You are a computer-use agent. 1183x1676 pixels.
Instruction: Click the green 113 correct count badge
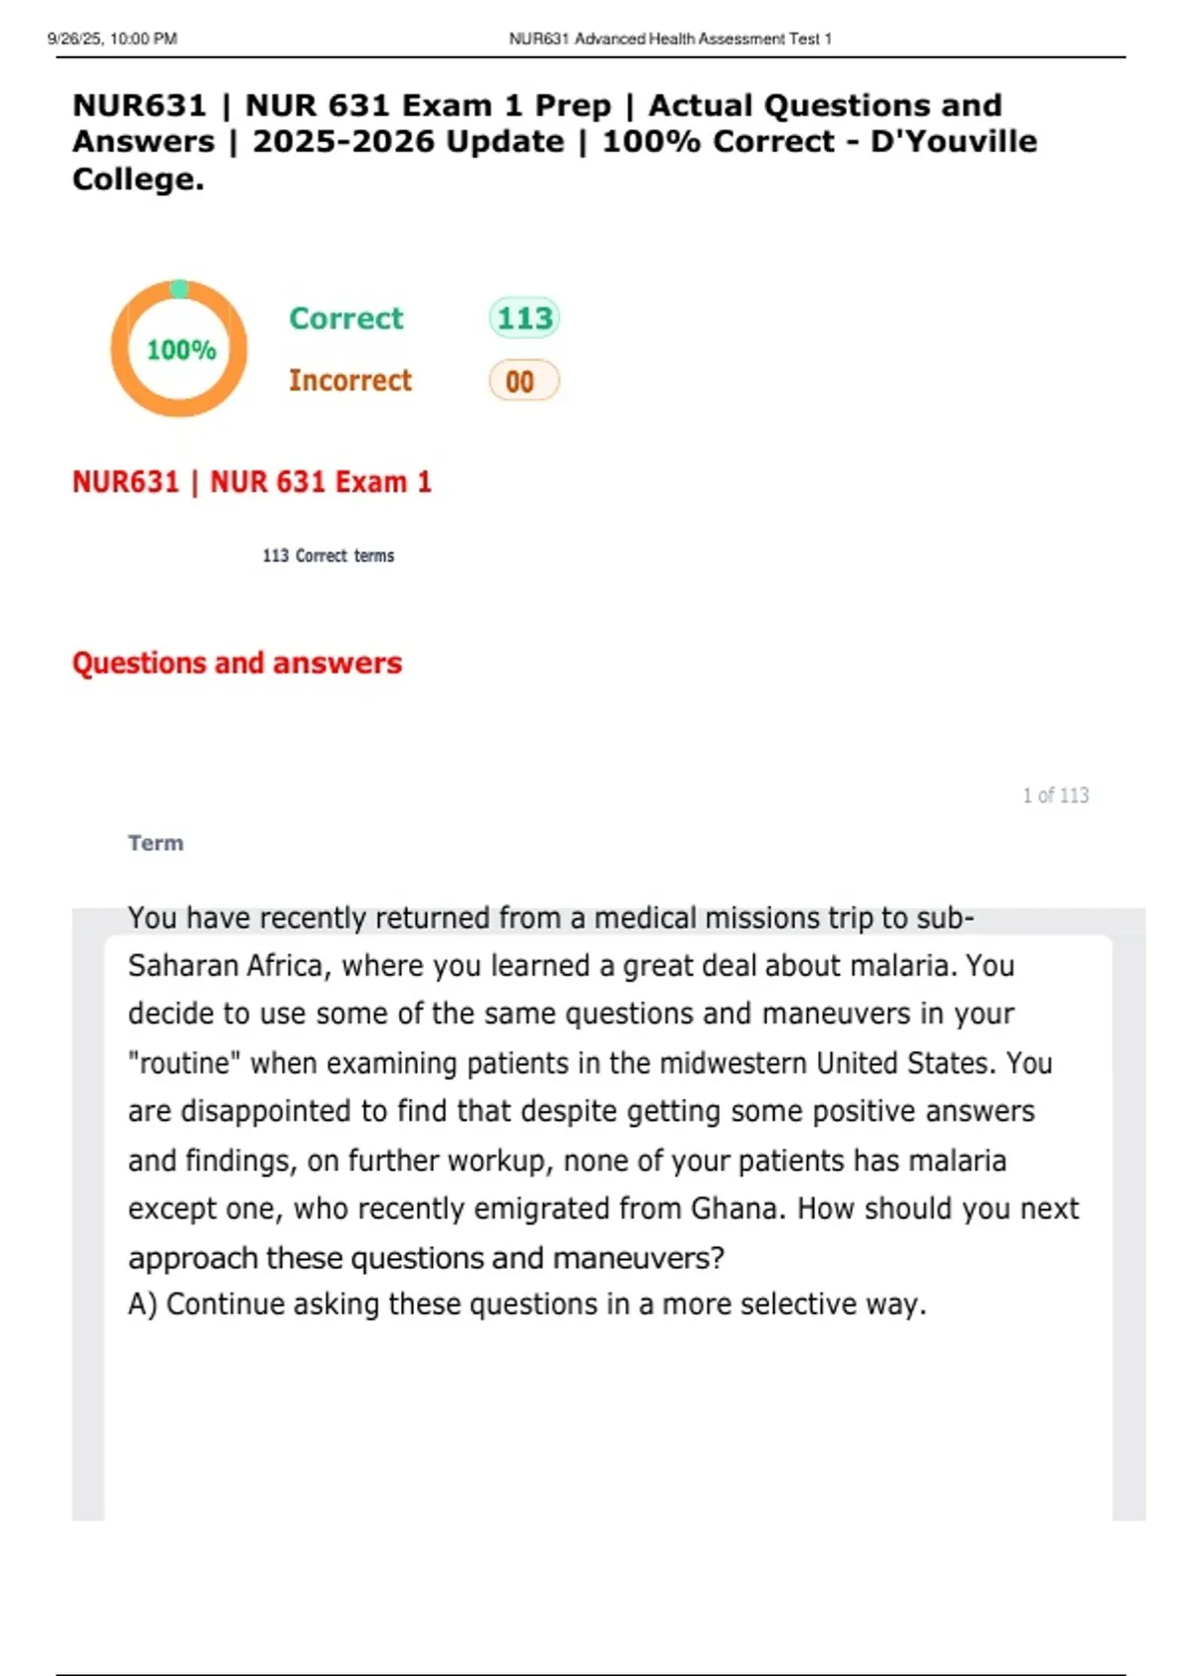click(523, 317)
